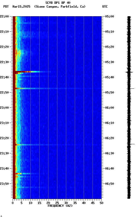This screenshot has height=219, width=140.
Task: Click the '05:20' UTC time label
Action: 110,47
